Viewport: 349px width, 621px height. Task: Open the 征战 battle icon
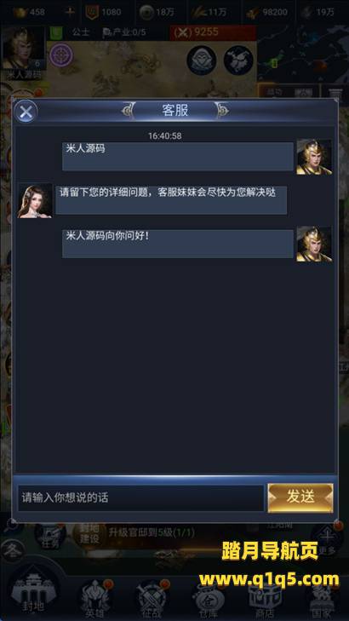click(152, 597)
